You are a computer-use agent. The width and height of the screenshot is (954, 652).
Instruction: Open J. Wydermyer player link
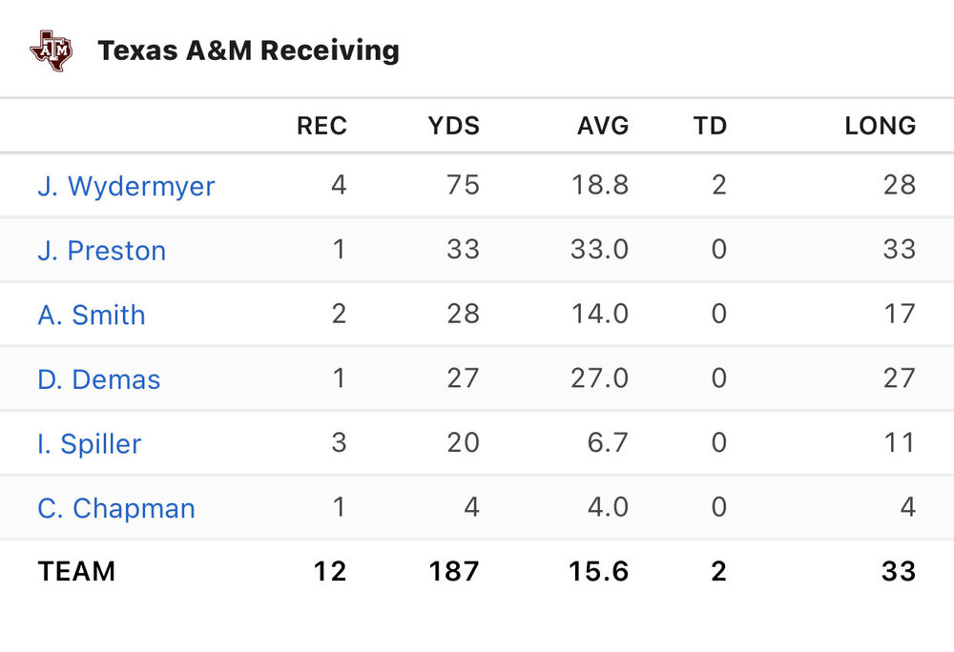pos(126,185)
